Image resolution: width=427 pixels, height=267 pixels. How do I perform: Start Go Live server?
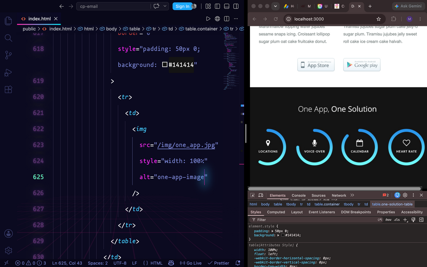point(191,263)
